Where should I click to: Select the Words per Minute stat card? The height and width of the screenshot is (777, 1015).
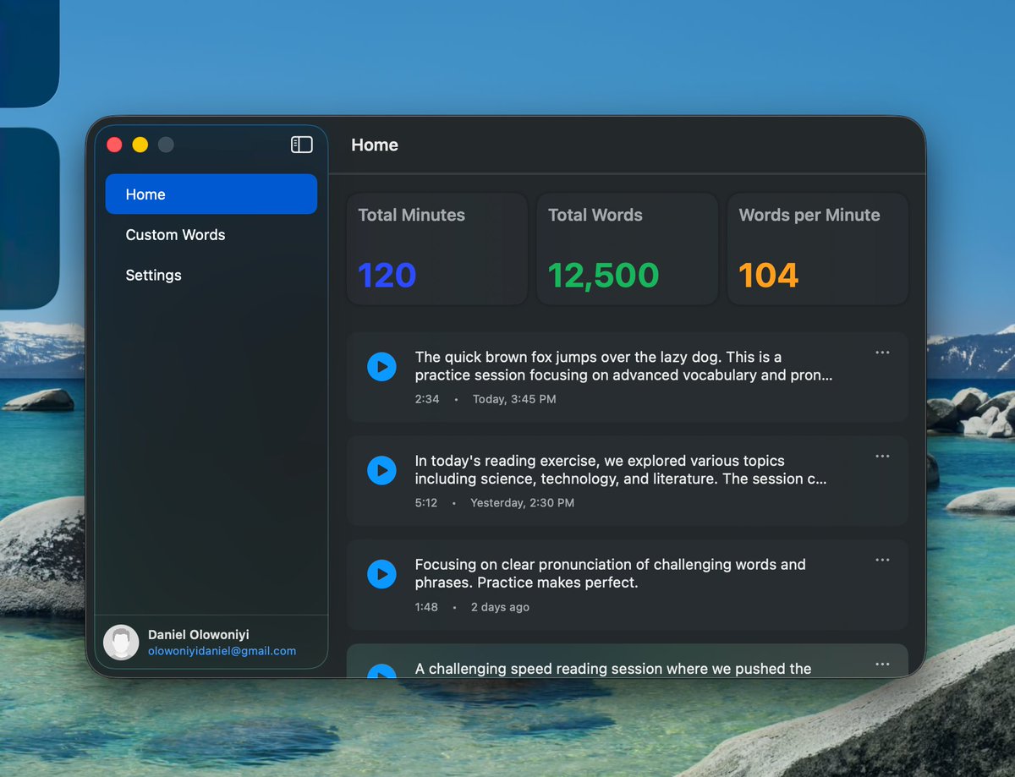pyautogui.click(x=818, y=249)
